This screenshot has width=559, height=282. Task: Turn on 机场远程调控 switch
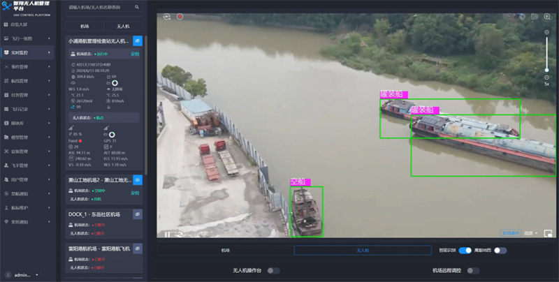tap(473, 270)
